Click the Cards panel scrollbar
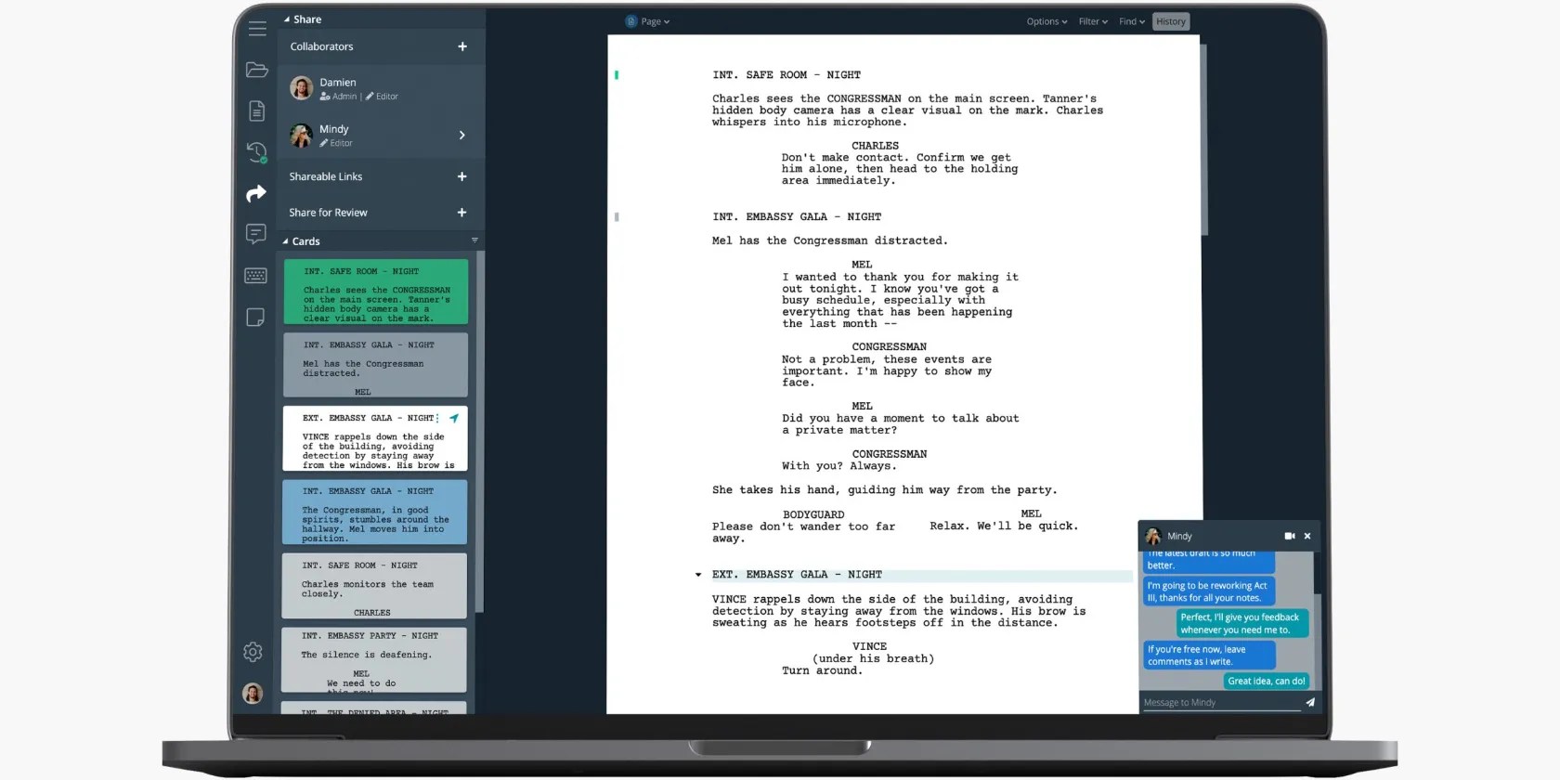The height and width of the screenshot is (780, 1560). [479, 431]
